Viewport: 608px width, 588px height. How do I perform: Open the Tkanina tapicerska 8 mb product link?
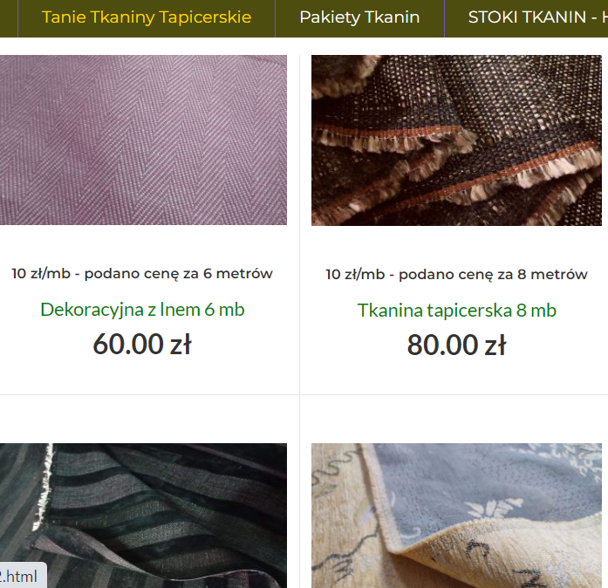[457, 311]
